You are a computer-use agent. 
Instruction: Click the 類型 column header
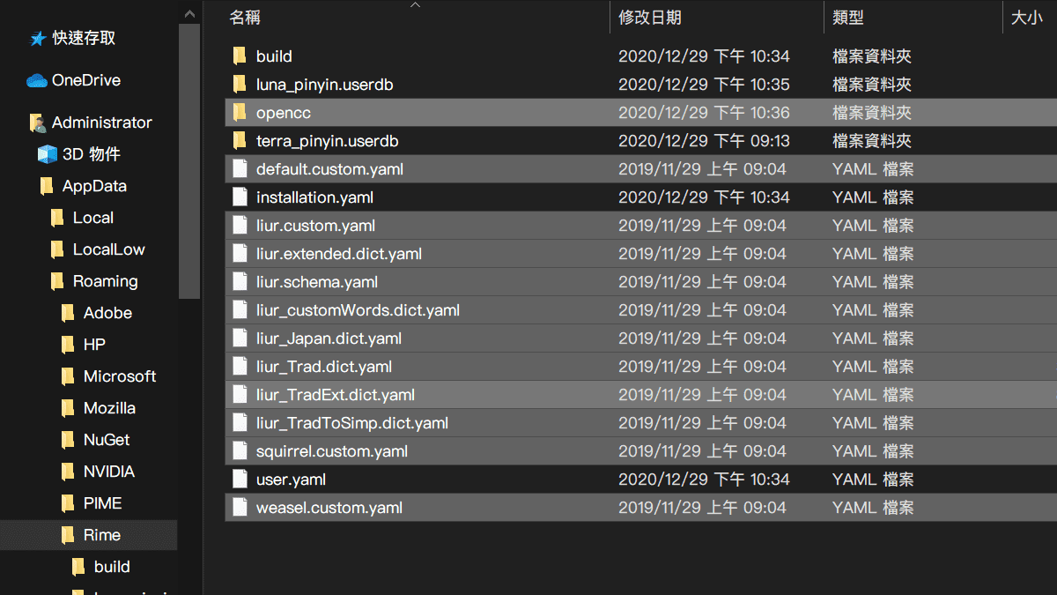pos(848,18)
